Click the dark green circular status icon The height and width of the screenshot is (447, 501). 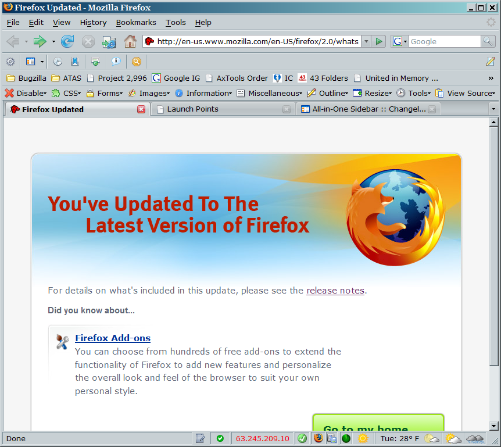[x=346, y=438]
